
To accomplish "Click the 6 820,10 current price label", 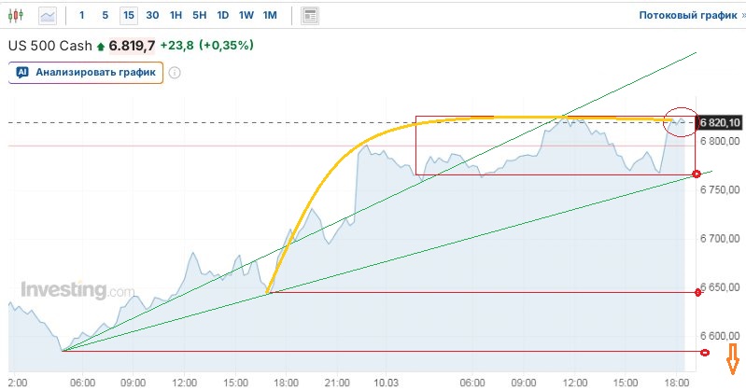I will pos(720,122).
